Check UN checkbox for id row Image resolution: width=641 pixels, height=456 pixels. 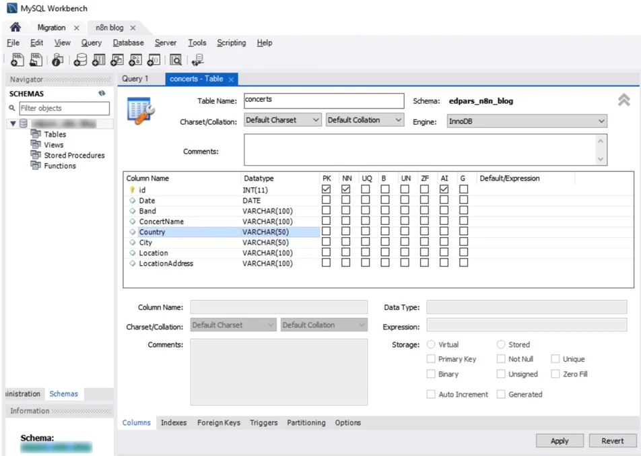click(x=405, y=189)
